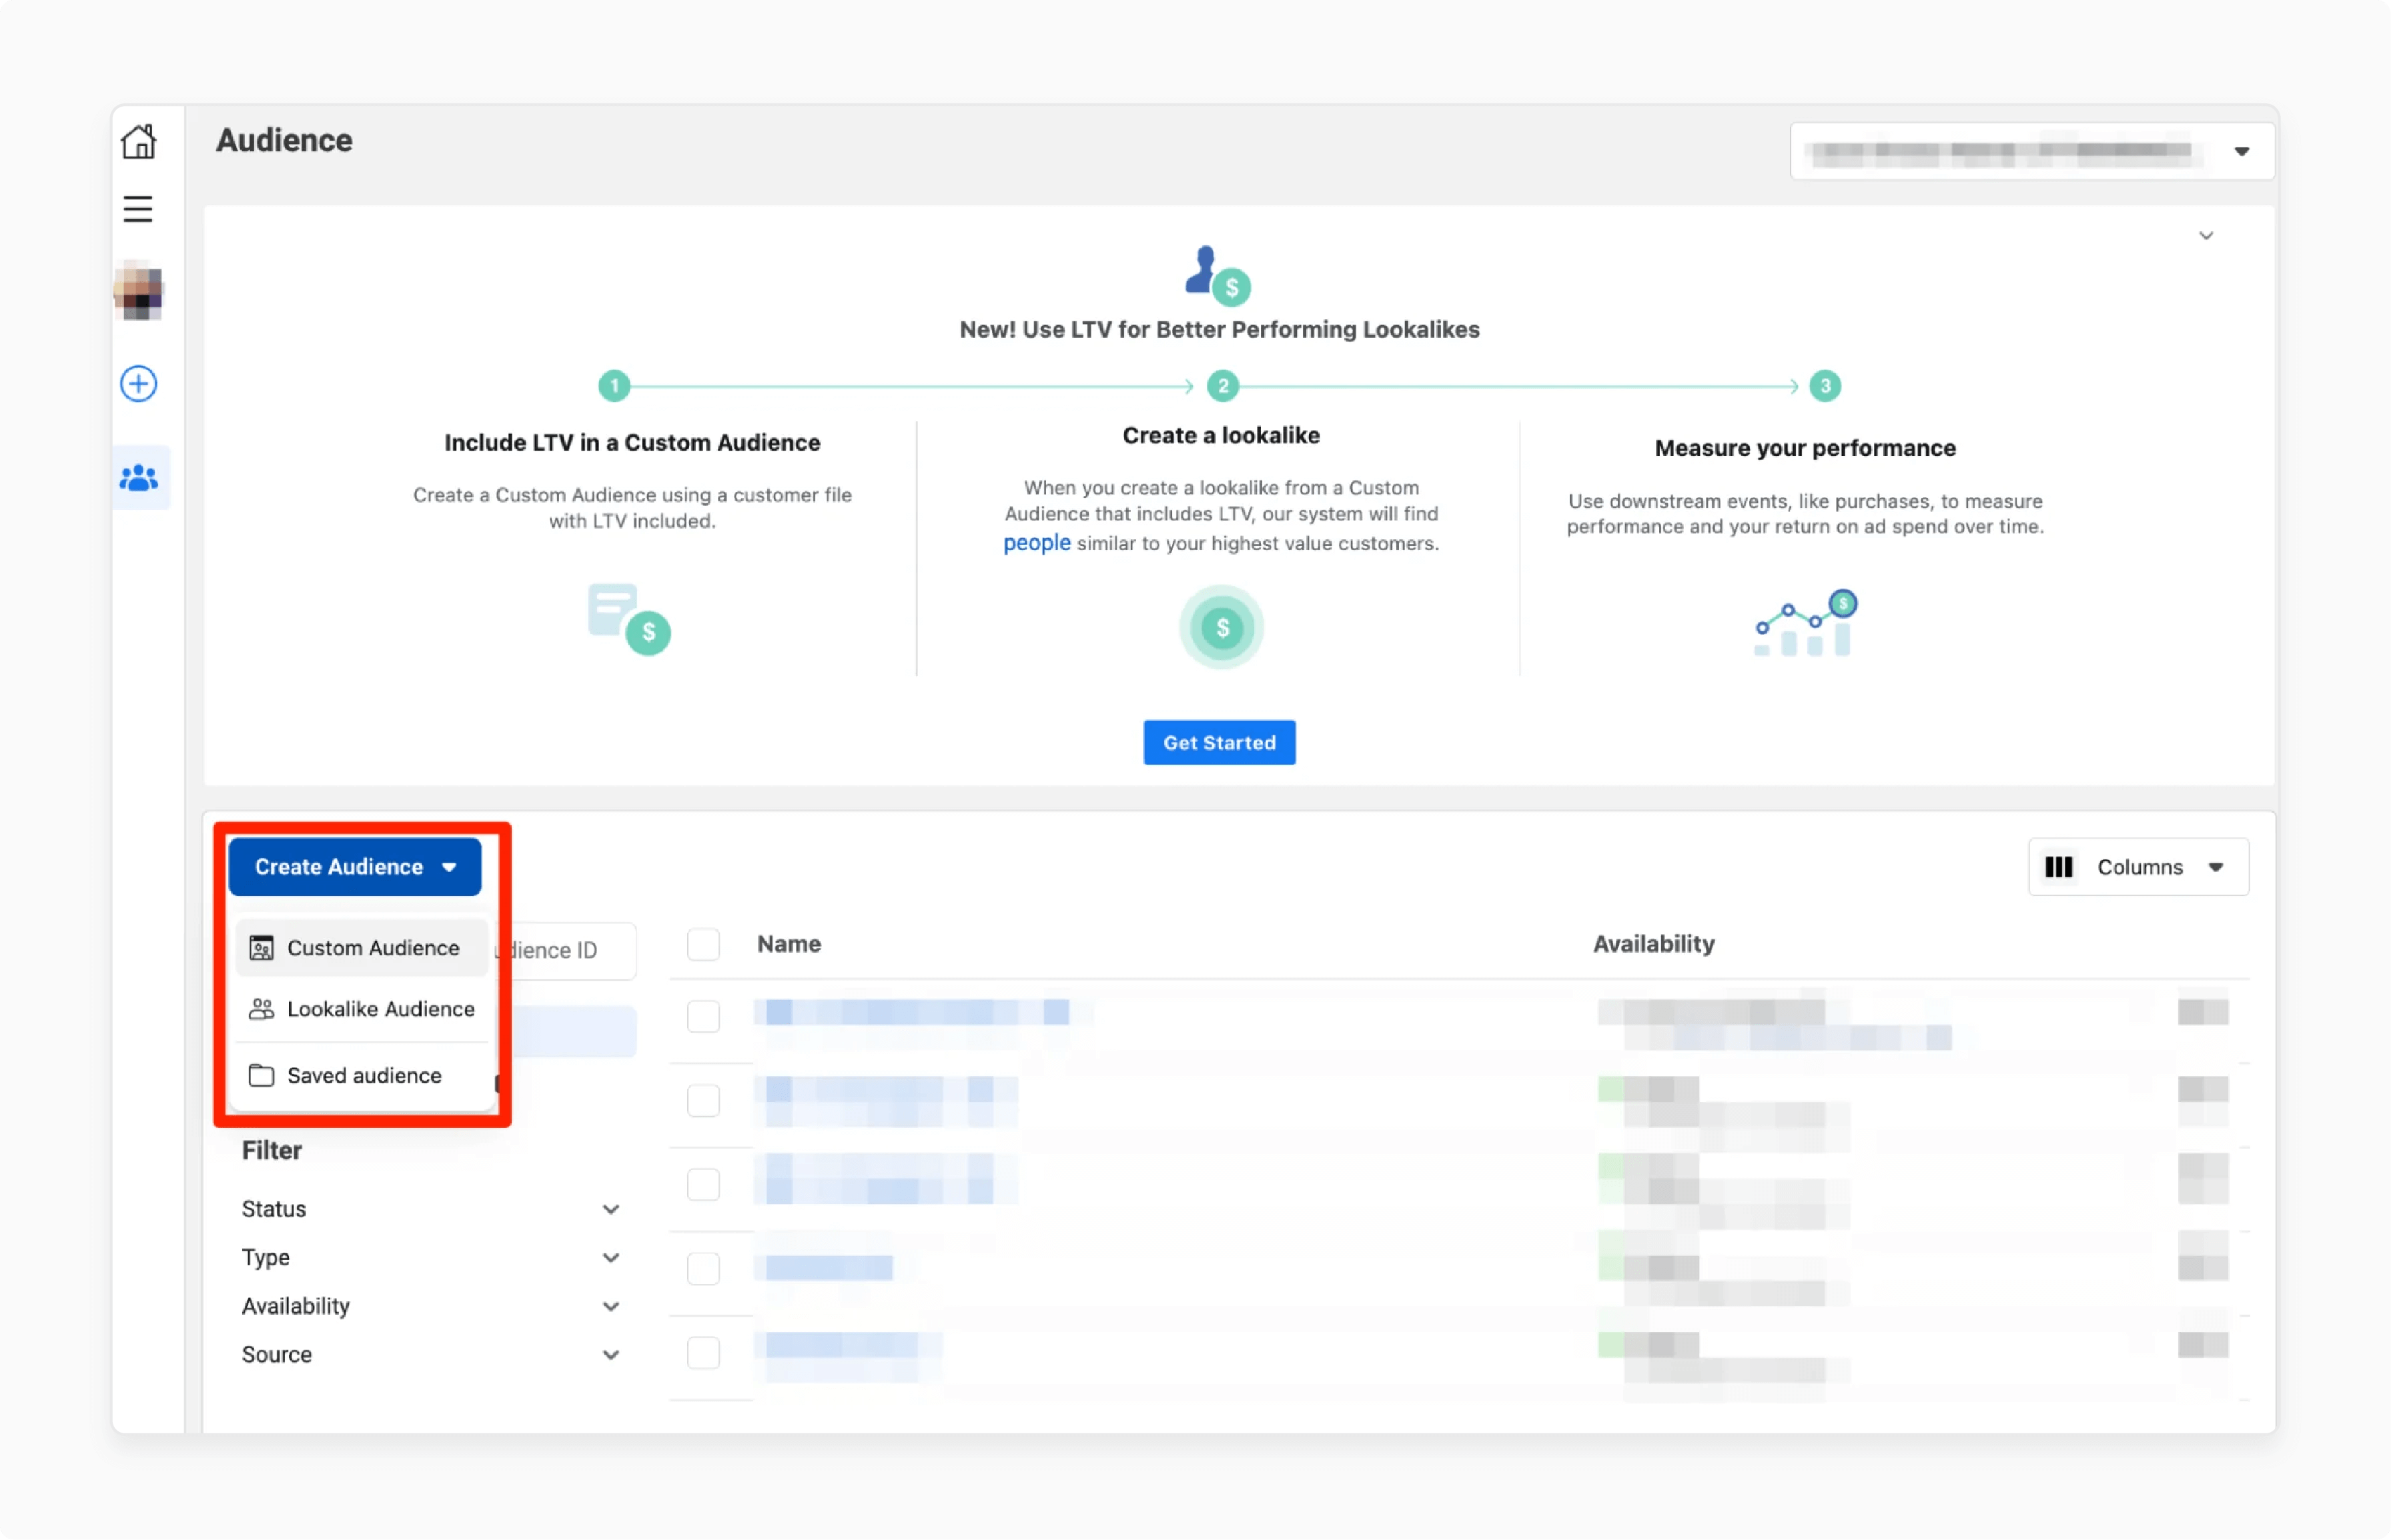Follow the 'people' link in lookalike description
Image resolution: width=2391 pixels, height=1540 pixels.
click(1037, 543)
